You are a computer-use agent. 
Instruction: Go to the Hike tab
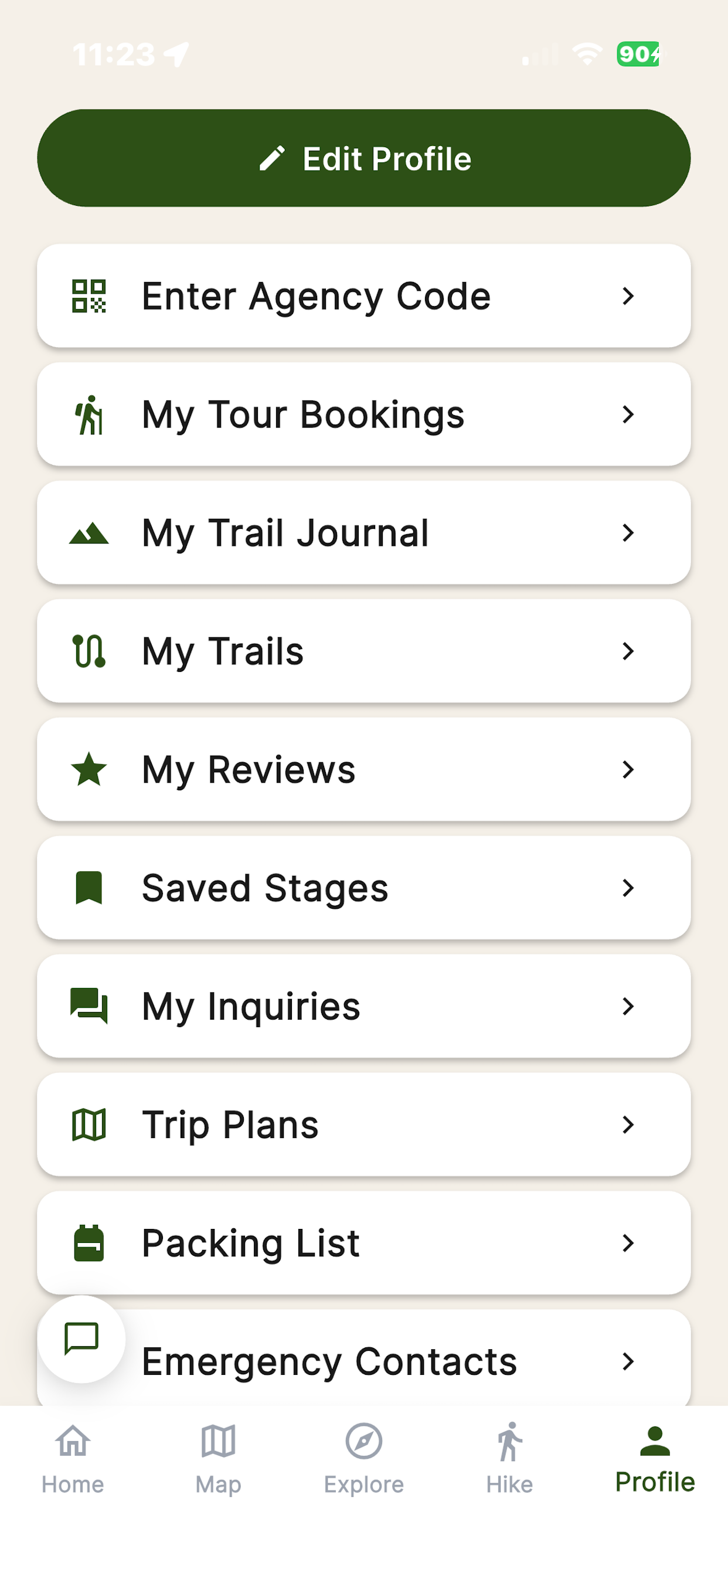(x=509, y=1459)
